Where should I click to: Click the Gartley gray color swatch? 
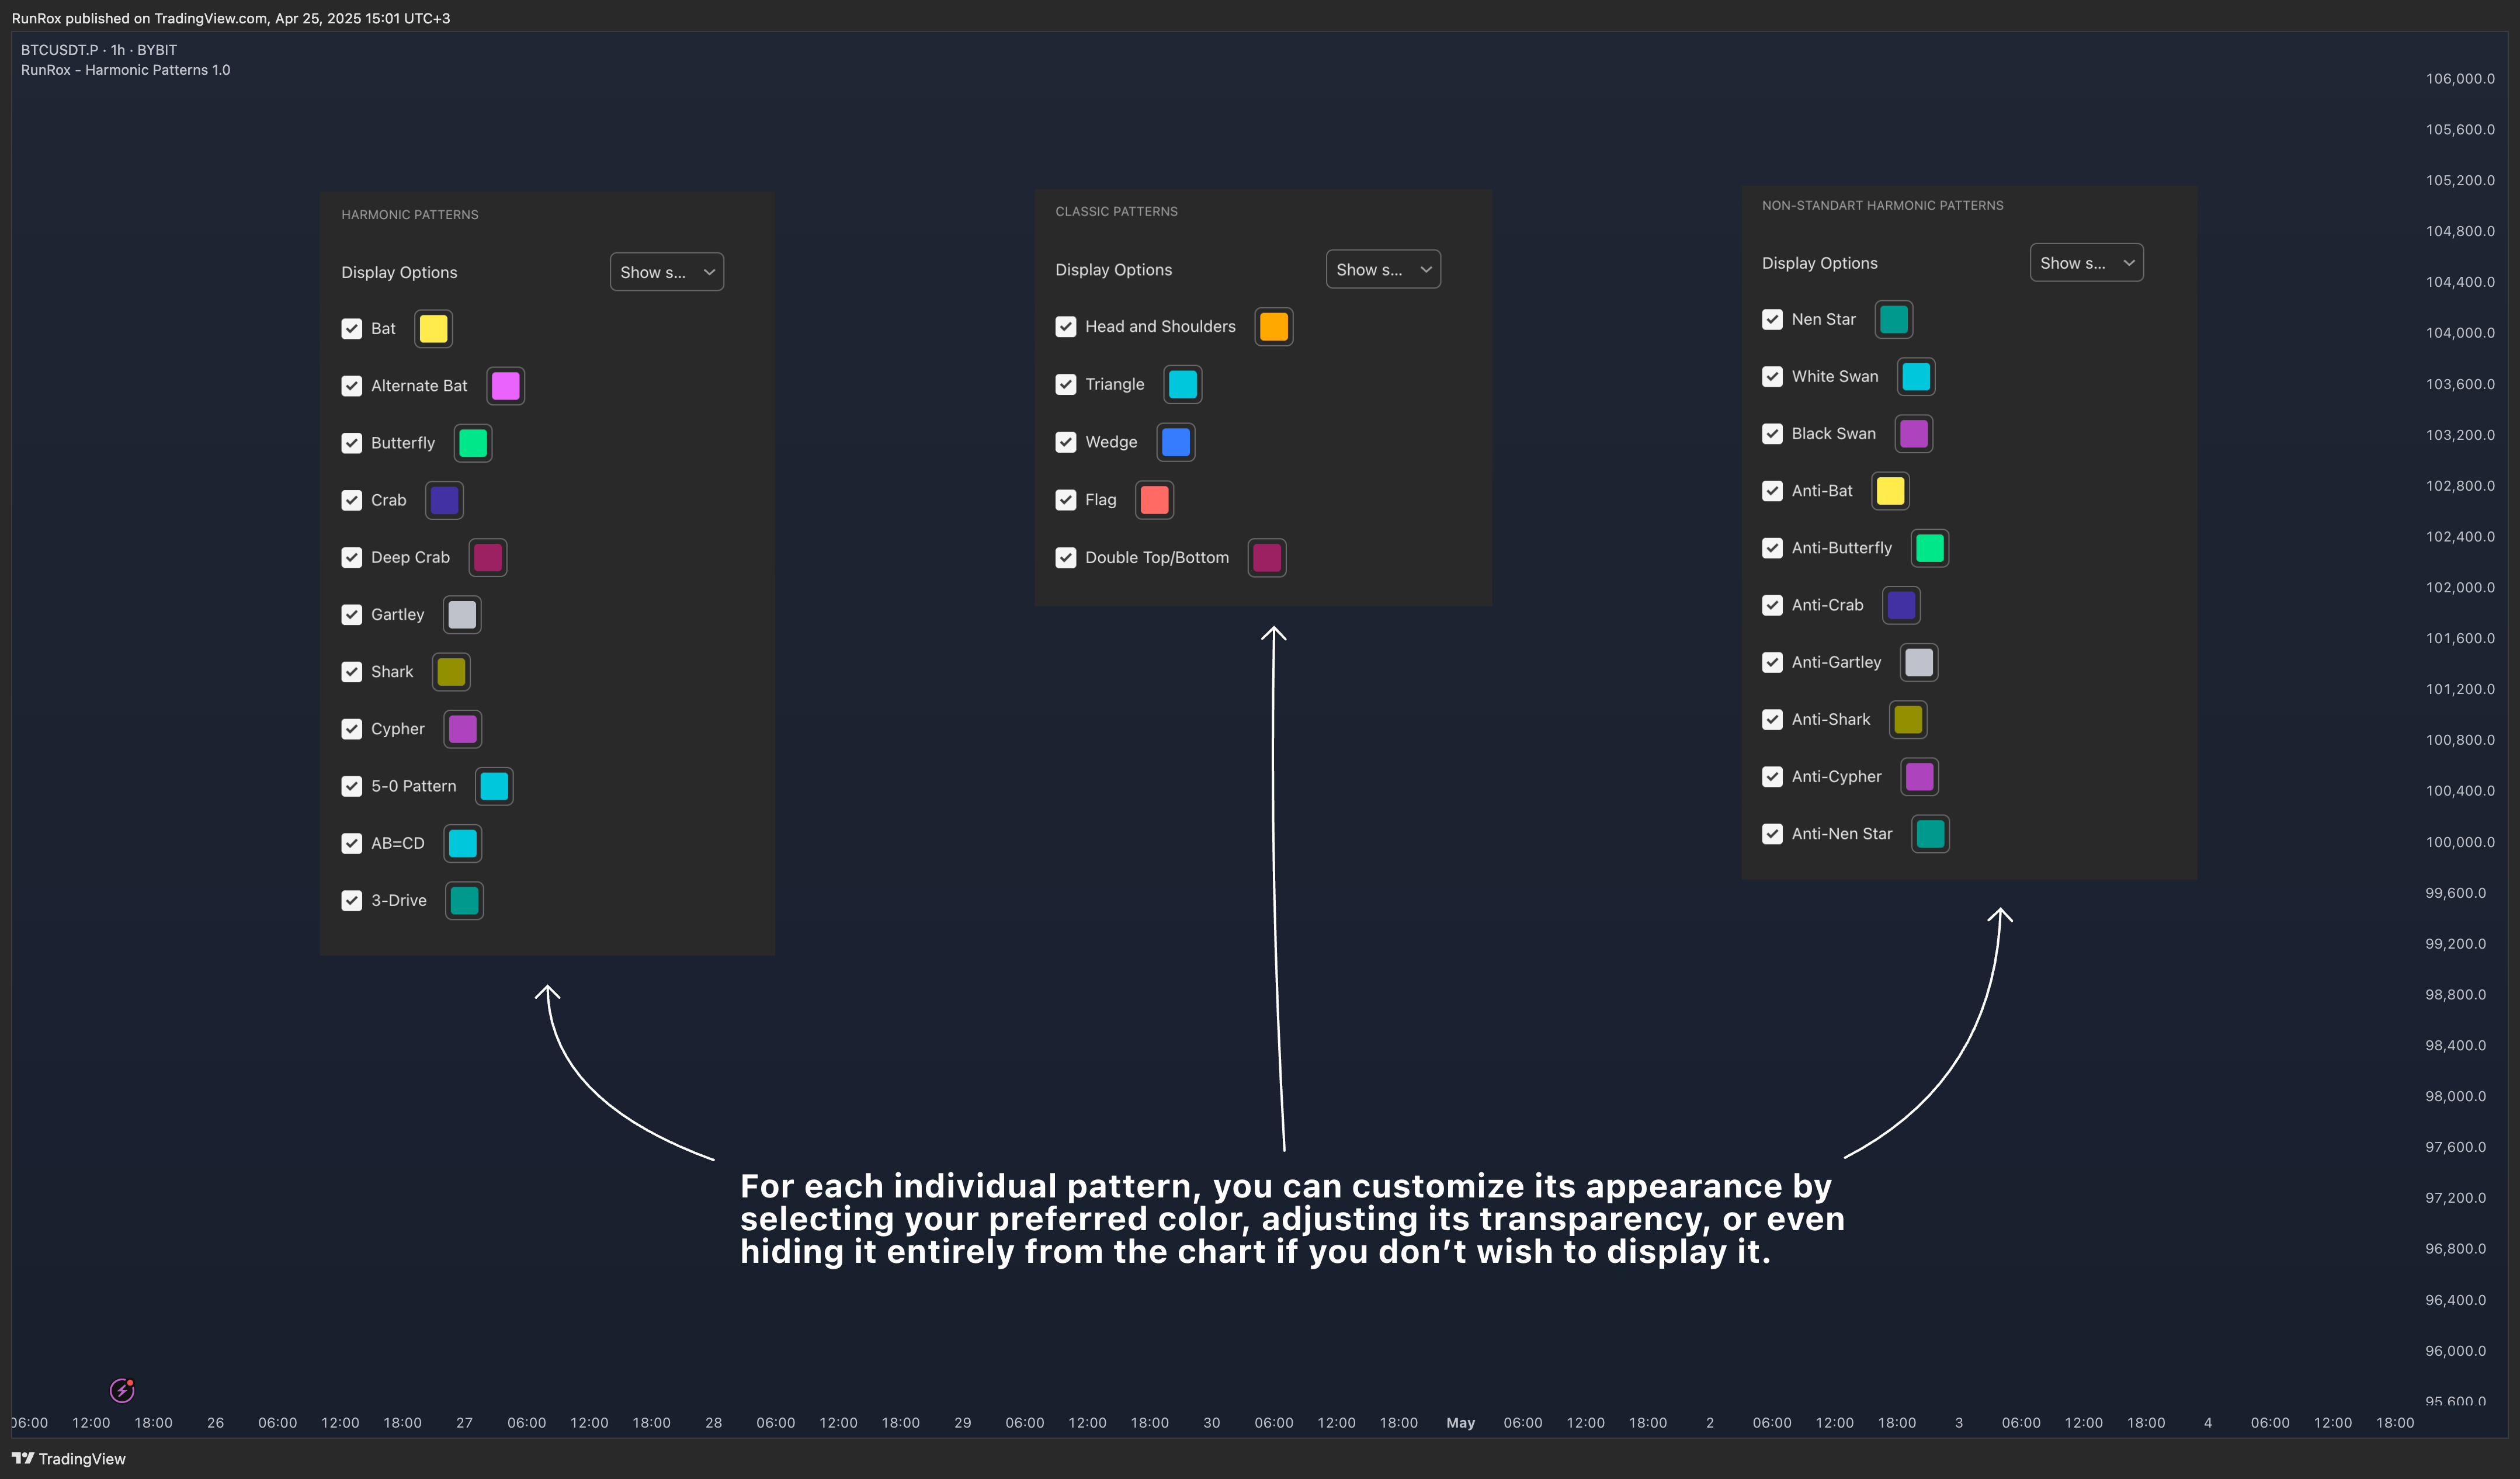(x=462, y=615)
